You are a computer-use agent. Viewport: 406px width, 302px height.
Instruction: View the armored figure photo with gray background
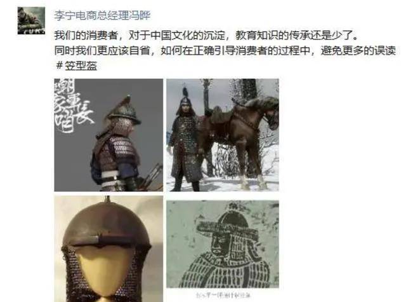pos(108,135)
